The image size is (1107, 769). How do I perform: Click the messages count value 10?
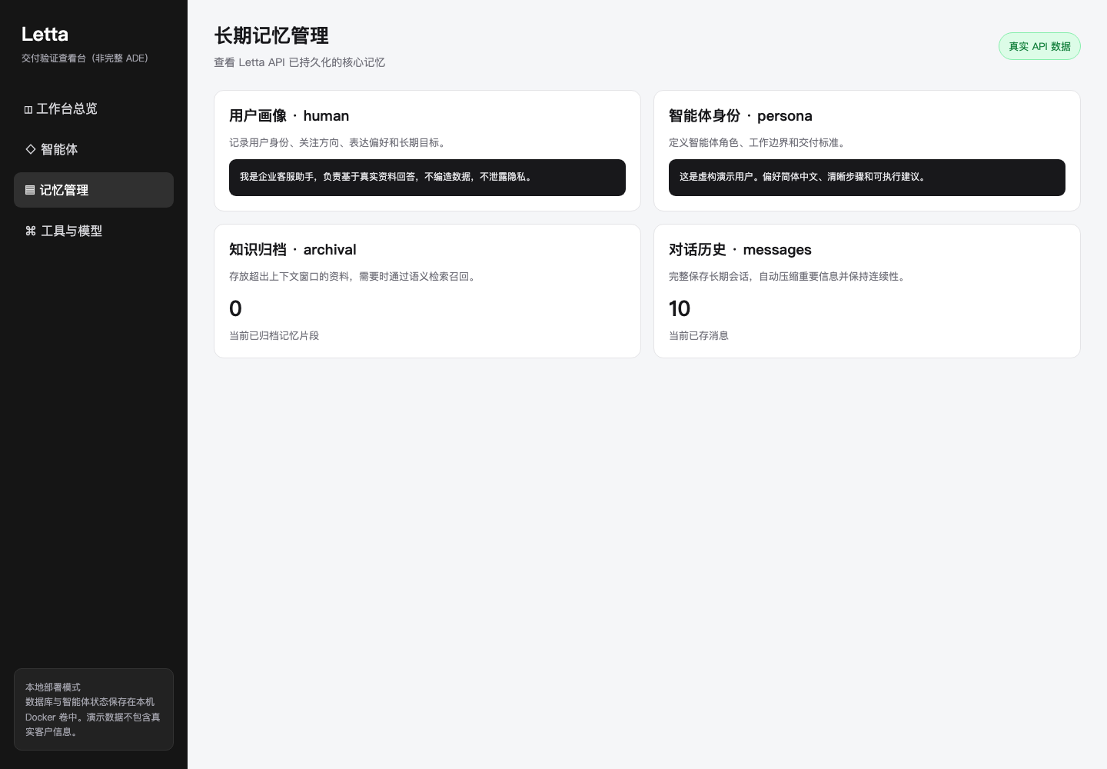click(x=680, y=308)
